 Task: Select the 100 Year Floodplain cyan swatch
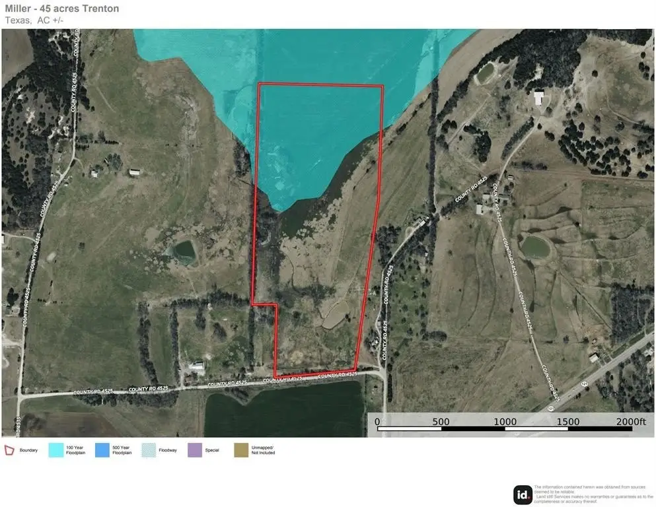(x=56, y=450)
